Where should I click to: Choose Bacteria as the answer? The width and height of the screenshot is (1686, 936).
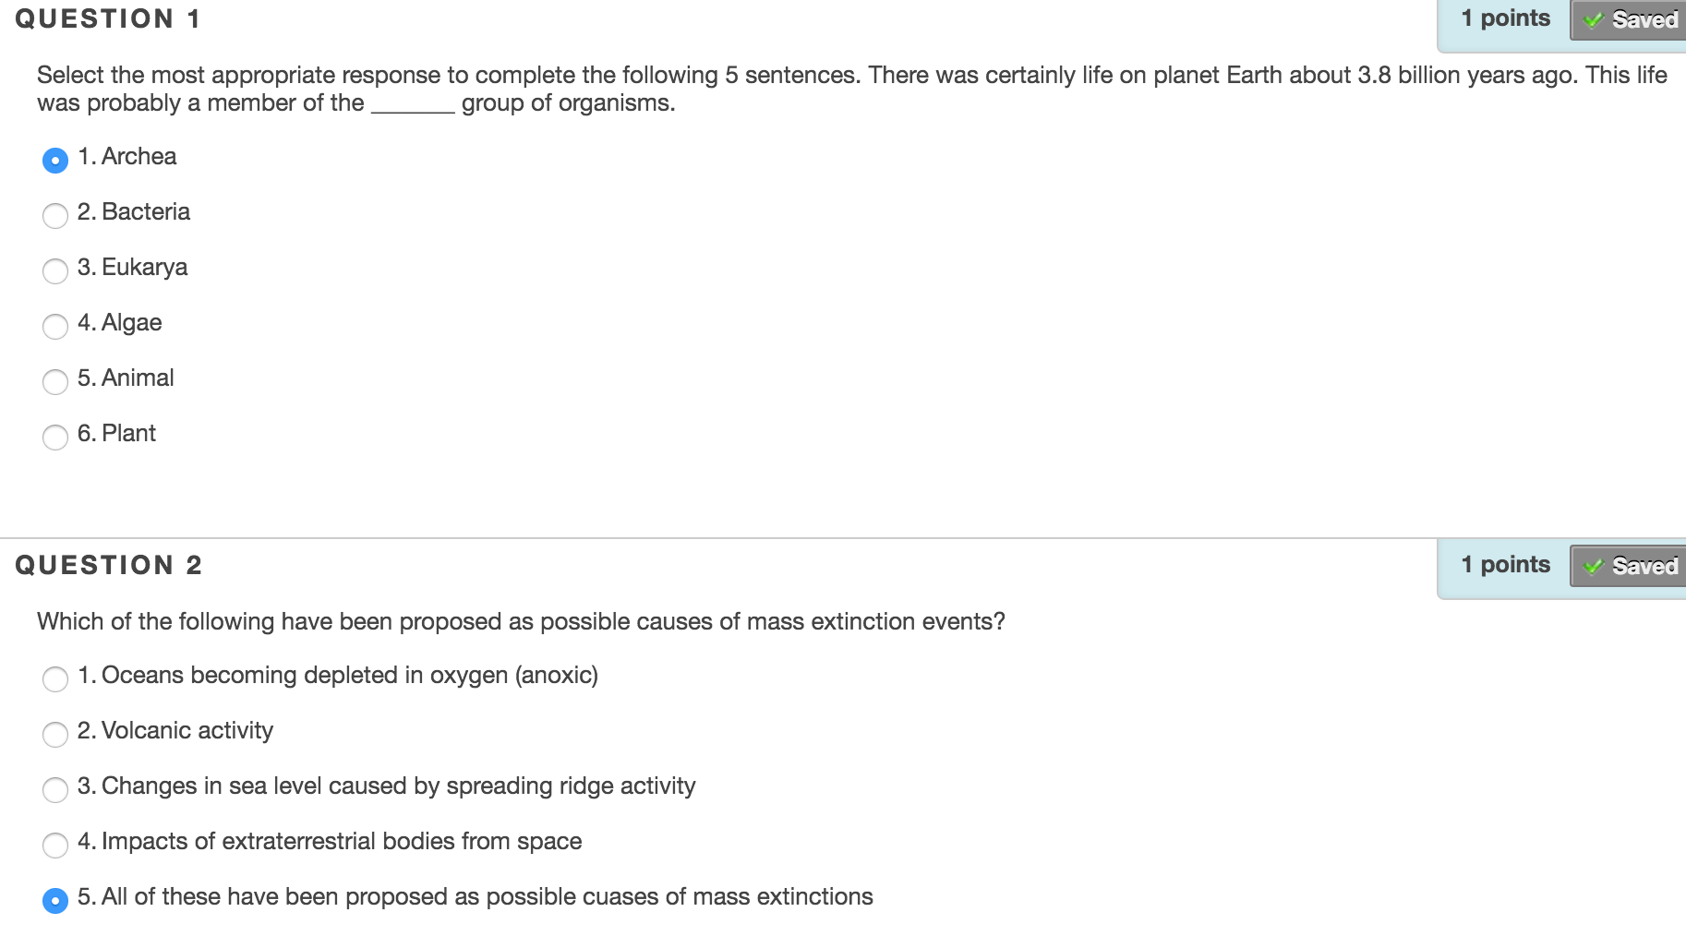point(55,216)
